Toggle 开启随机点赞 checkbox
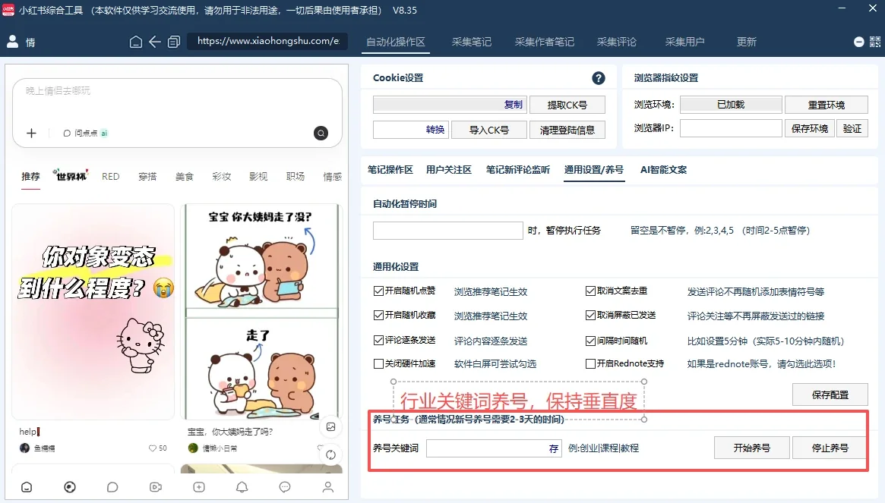The height and width of the screenshot is (503, 885). point(379,291)
